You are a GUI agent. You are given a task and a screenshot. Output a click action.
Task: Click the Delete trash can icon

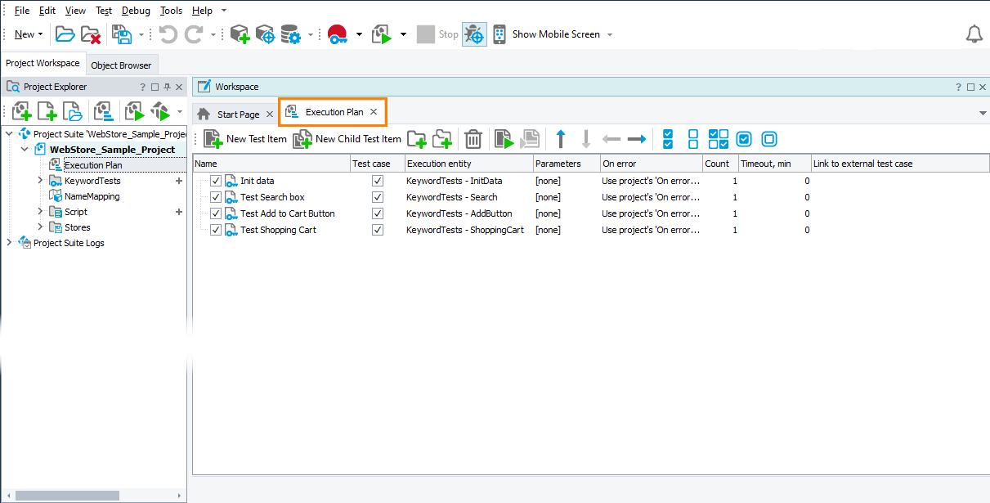[x=473, y=139]
